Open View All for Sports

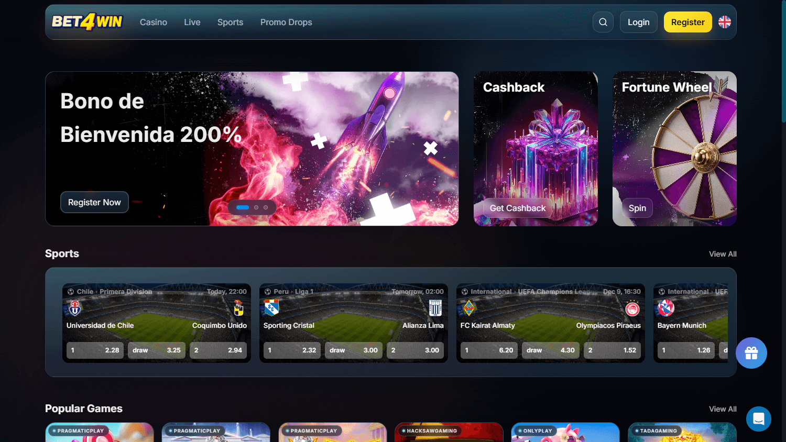tap(723, 253)
